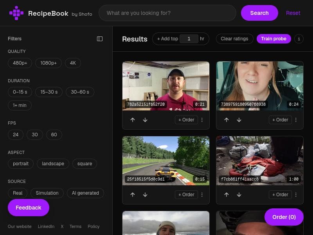Viewport: 313px width, 235px height.
Task: Downvote video 7389759180950768938
Action: tap(239, 120)
